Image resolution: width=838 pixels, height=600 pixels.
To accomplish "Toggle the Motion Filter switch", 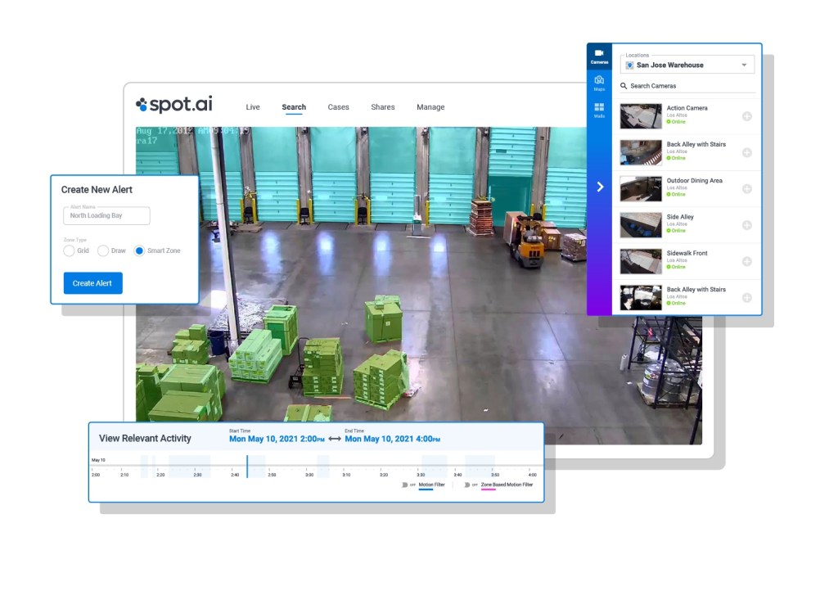I will 404,485.
